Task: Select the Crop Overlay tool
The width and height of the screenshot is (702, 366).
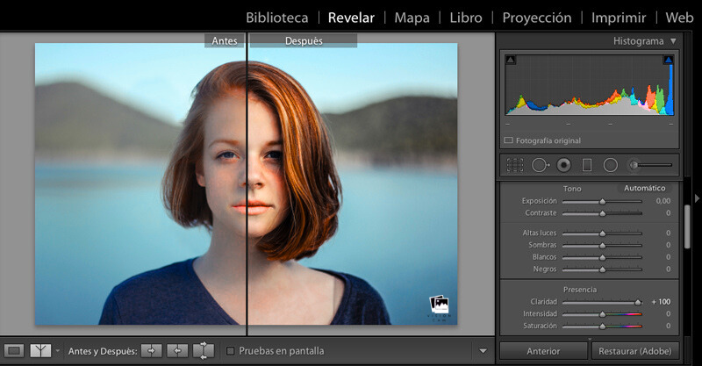Action: [515, 165]
